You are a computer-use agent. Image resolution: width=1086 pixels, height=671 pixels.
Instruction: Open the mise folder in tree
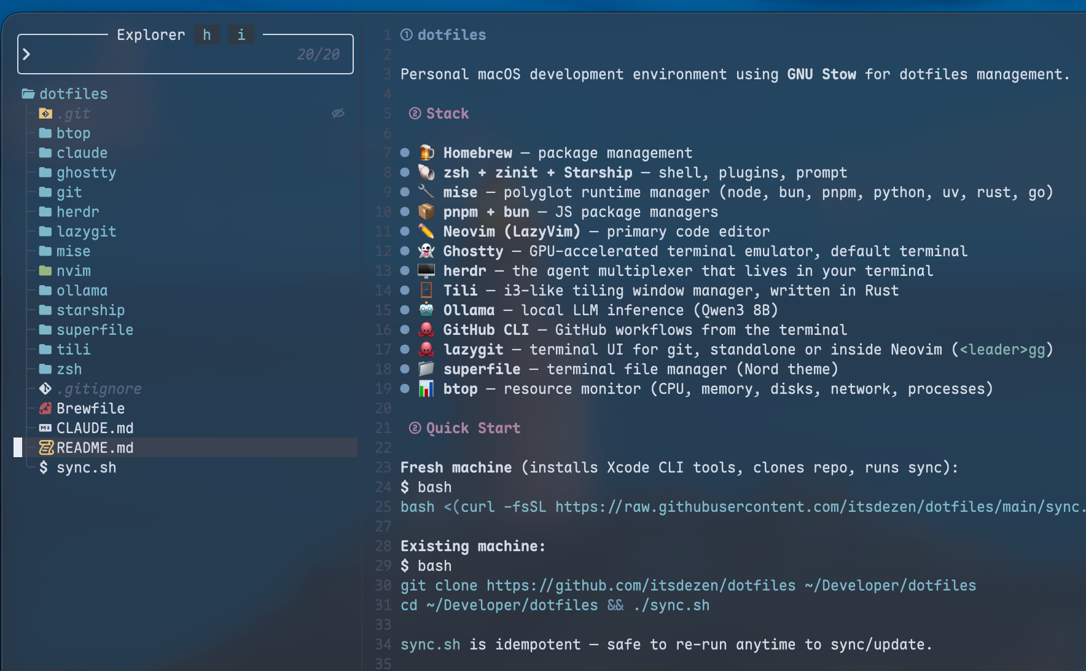point(74,251)
